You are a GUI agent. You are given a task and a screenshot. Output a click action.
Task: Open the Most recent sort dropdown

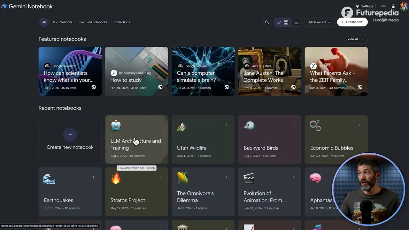point(320,22)
